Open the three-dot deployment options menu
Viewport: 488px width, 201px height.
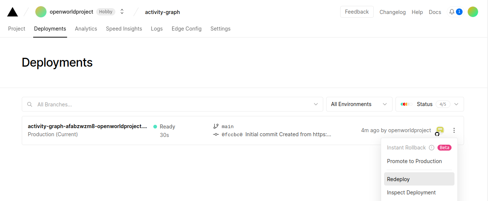[454, 130]
